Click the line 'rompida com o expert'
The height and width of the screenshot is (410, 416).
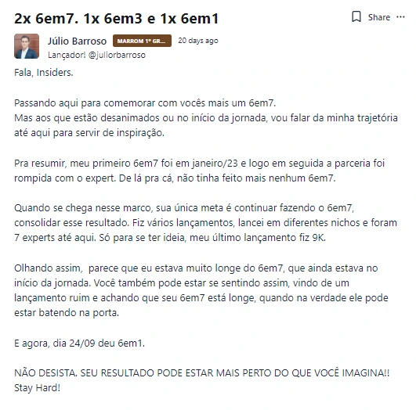(175, 178)
